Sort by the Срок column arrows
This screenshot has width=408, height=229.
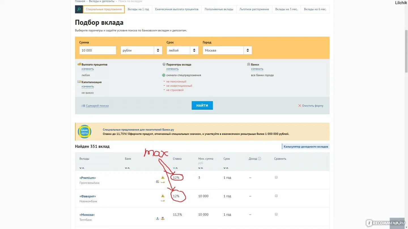(226, 168)
